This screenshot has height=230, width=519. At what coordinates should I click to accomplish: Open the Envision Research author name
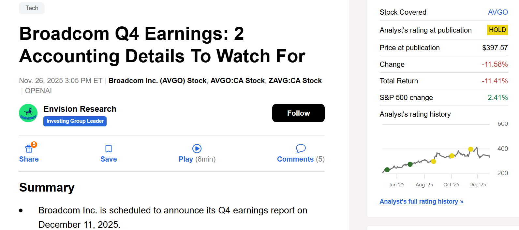pos(80,109)
